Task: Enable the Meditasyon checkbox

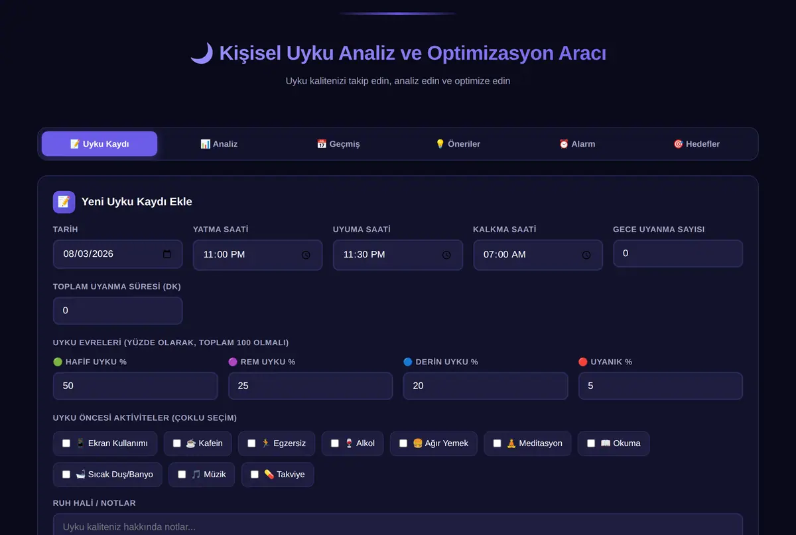Action: coord(497,443)
